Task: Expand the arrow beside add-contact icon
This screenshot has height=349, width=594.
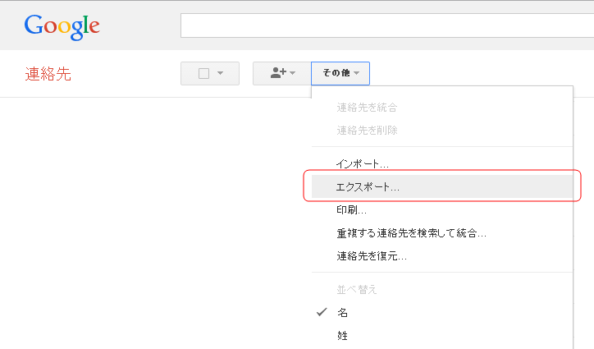Action: pos(292,73)
